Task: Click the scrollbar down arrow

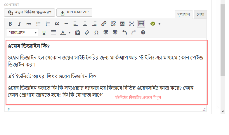Action: point(223,111)
